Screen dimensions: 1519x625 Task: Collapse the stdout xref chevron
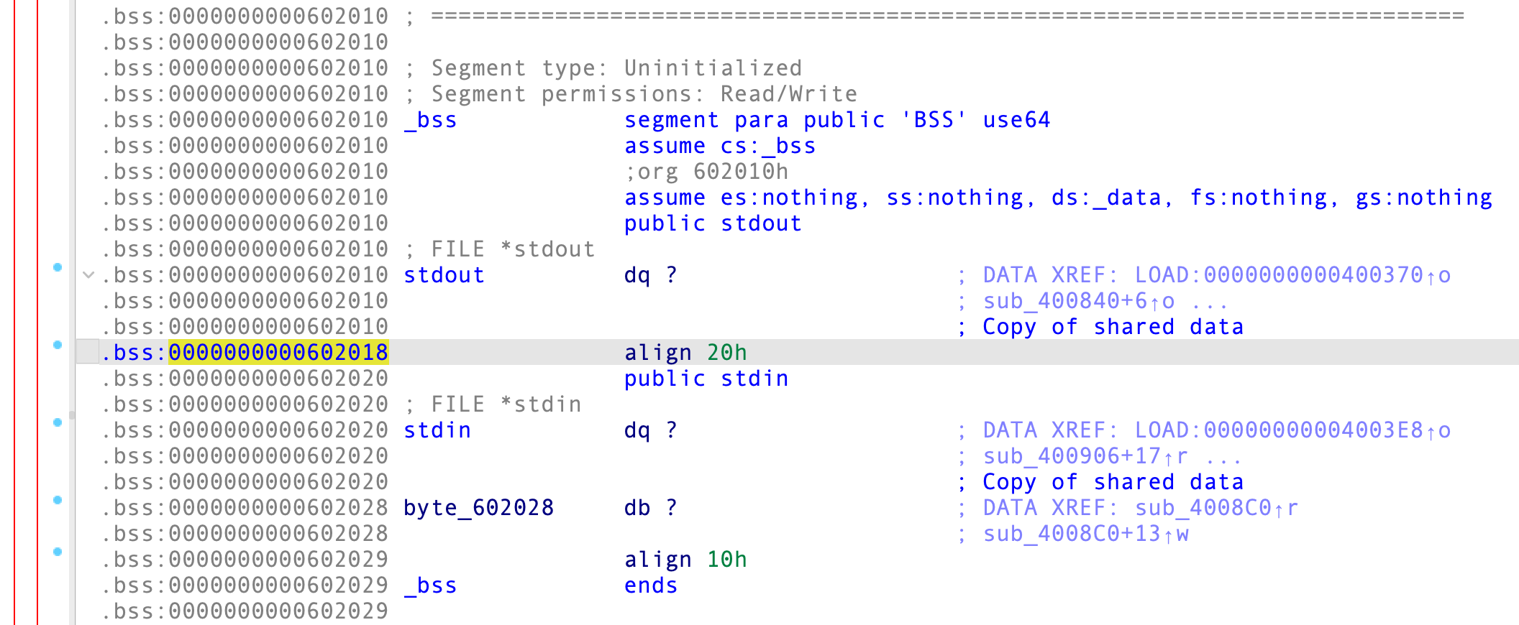(x=88, y=274)
